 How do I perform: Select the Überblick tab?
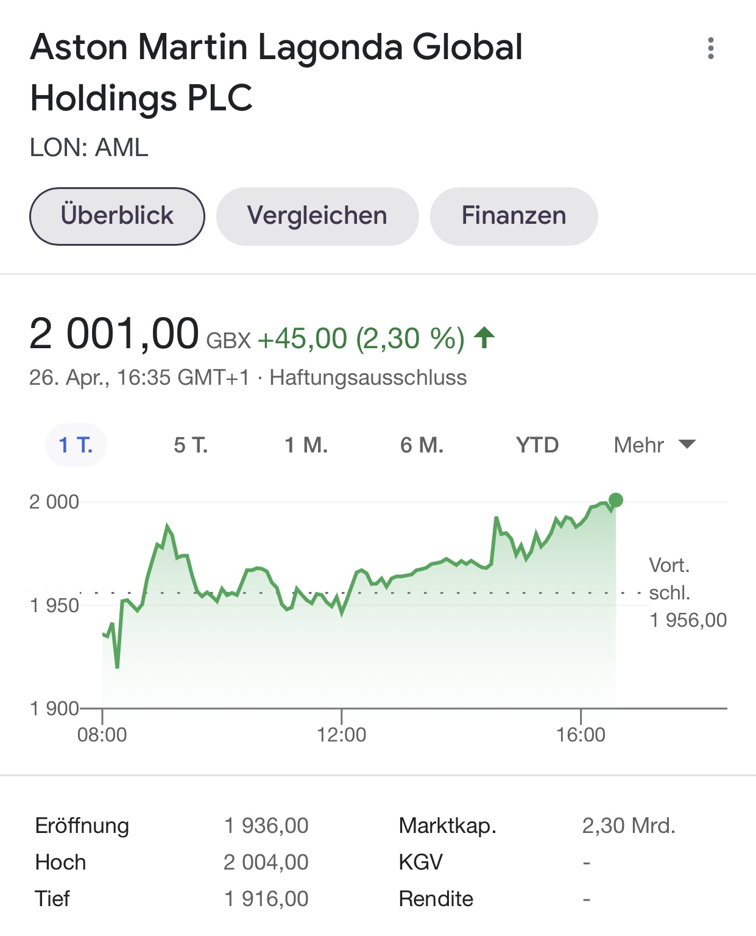point(117,216)
